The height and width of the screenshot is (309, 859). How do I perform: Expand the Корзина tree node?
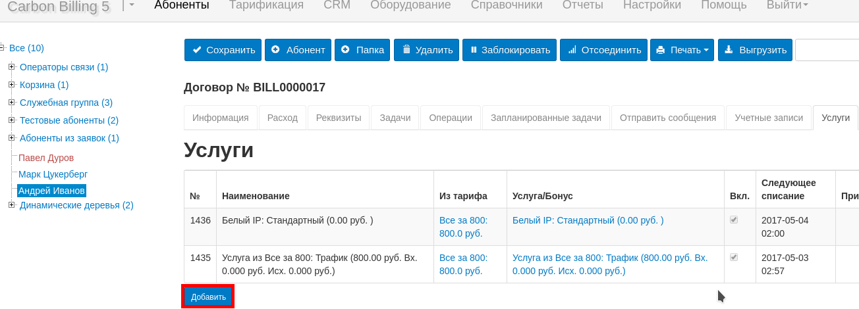pyautogui.click(x=12, y=85)
